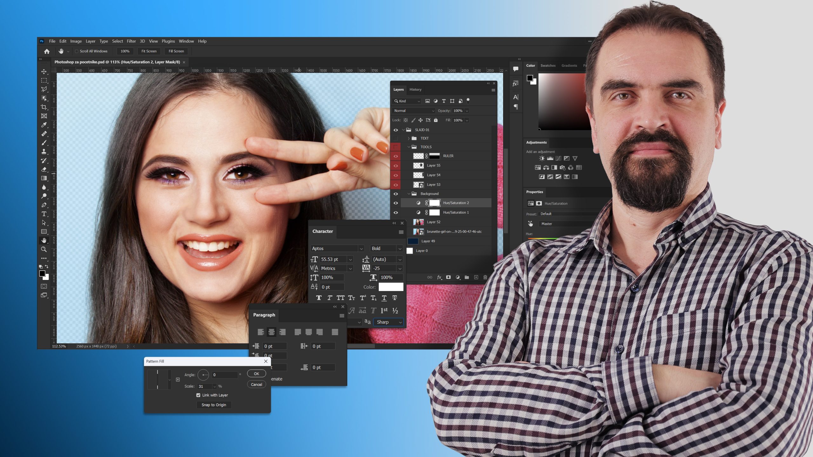The height and width of the screenshot is (457, 813).
Task: Click inside the Color panel picker field
Action: click(x=562, y=102)
